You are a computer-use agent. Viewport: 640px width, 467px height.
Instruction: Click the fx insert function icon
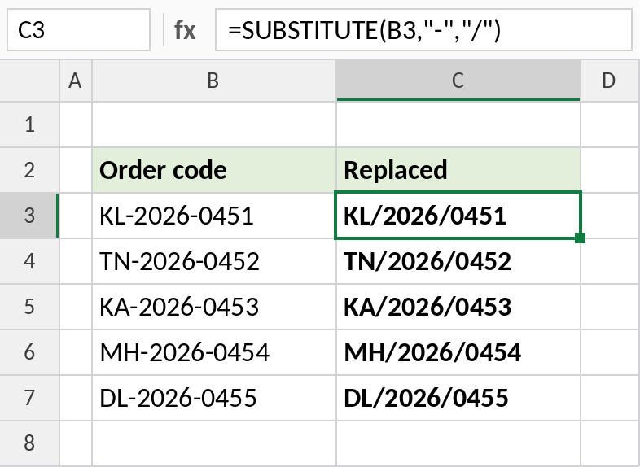[x=185, y=30]
